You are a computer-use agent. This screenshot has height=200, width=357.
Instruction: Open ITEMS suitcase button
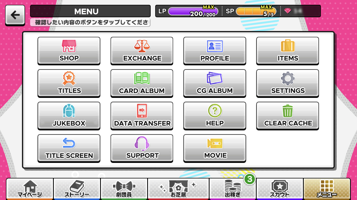point(288,51)
